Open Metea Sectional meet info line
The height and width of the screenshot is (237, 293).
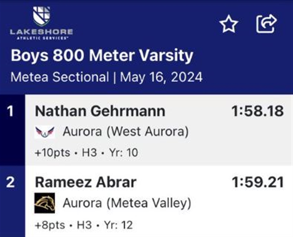pyautogui.click(x=106, y=77)
